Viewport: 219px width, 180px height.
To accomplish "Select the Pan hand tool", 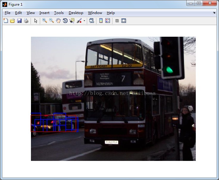I will (58, 21).
